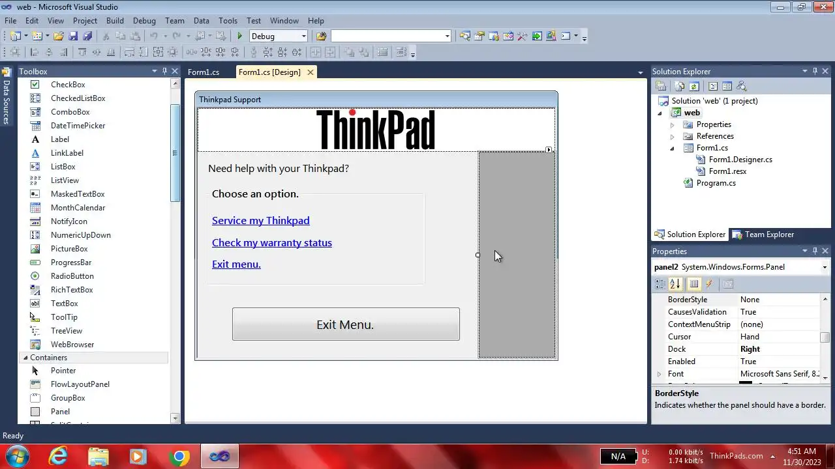835x469 pixels.
Task: Click the Properties list icon in Properties window
Action: [694, 284]
